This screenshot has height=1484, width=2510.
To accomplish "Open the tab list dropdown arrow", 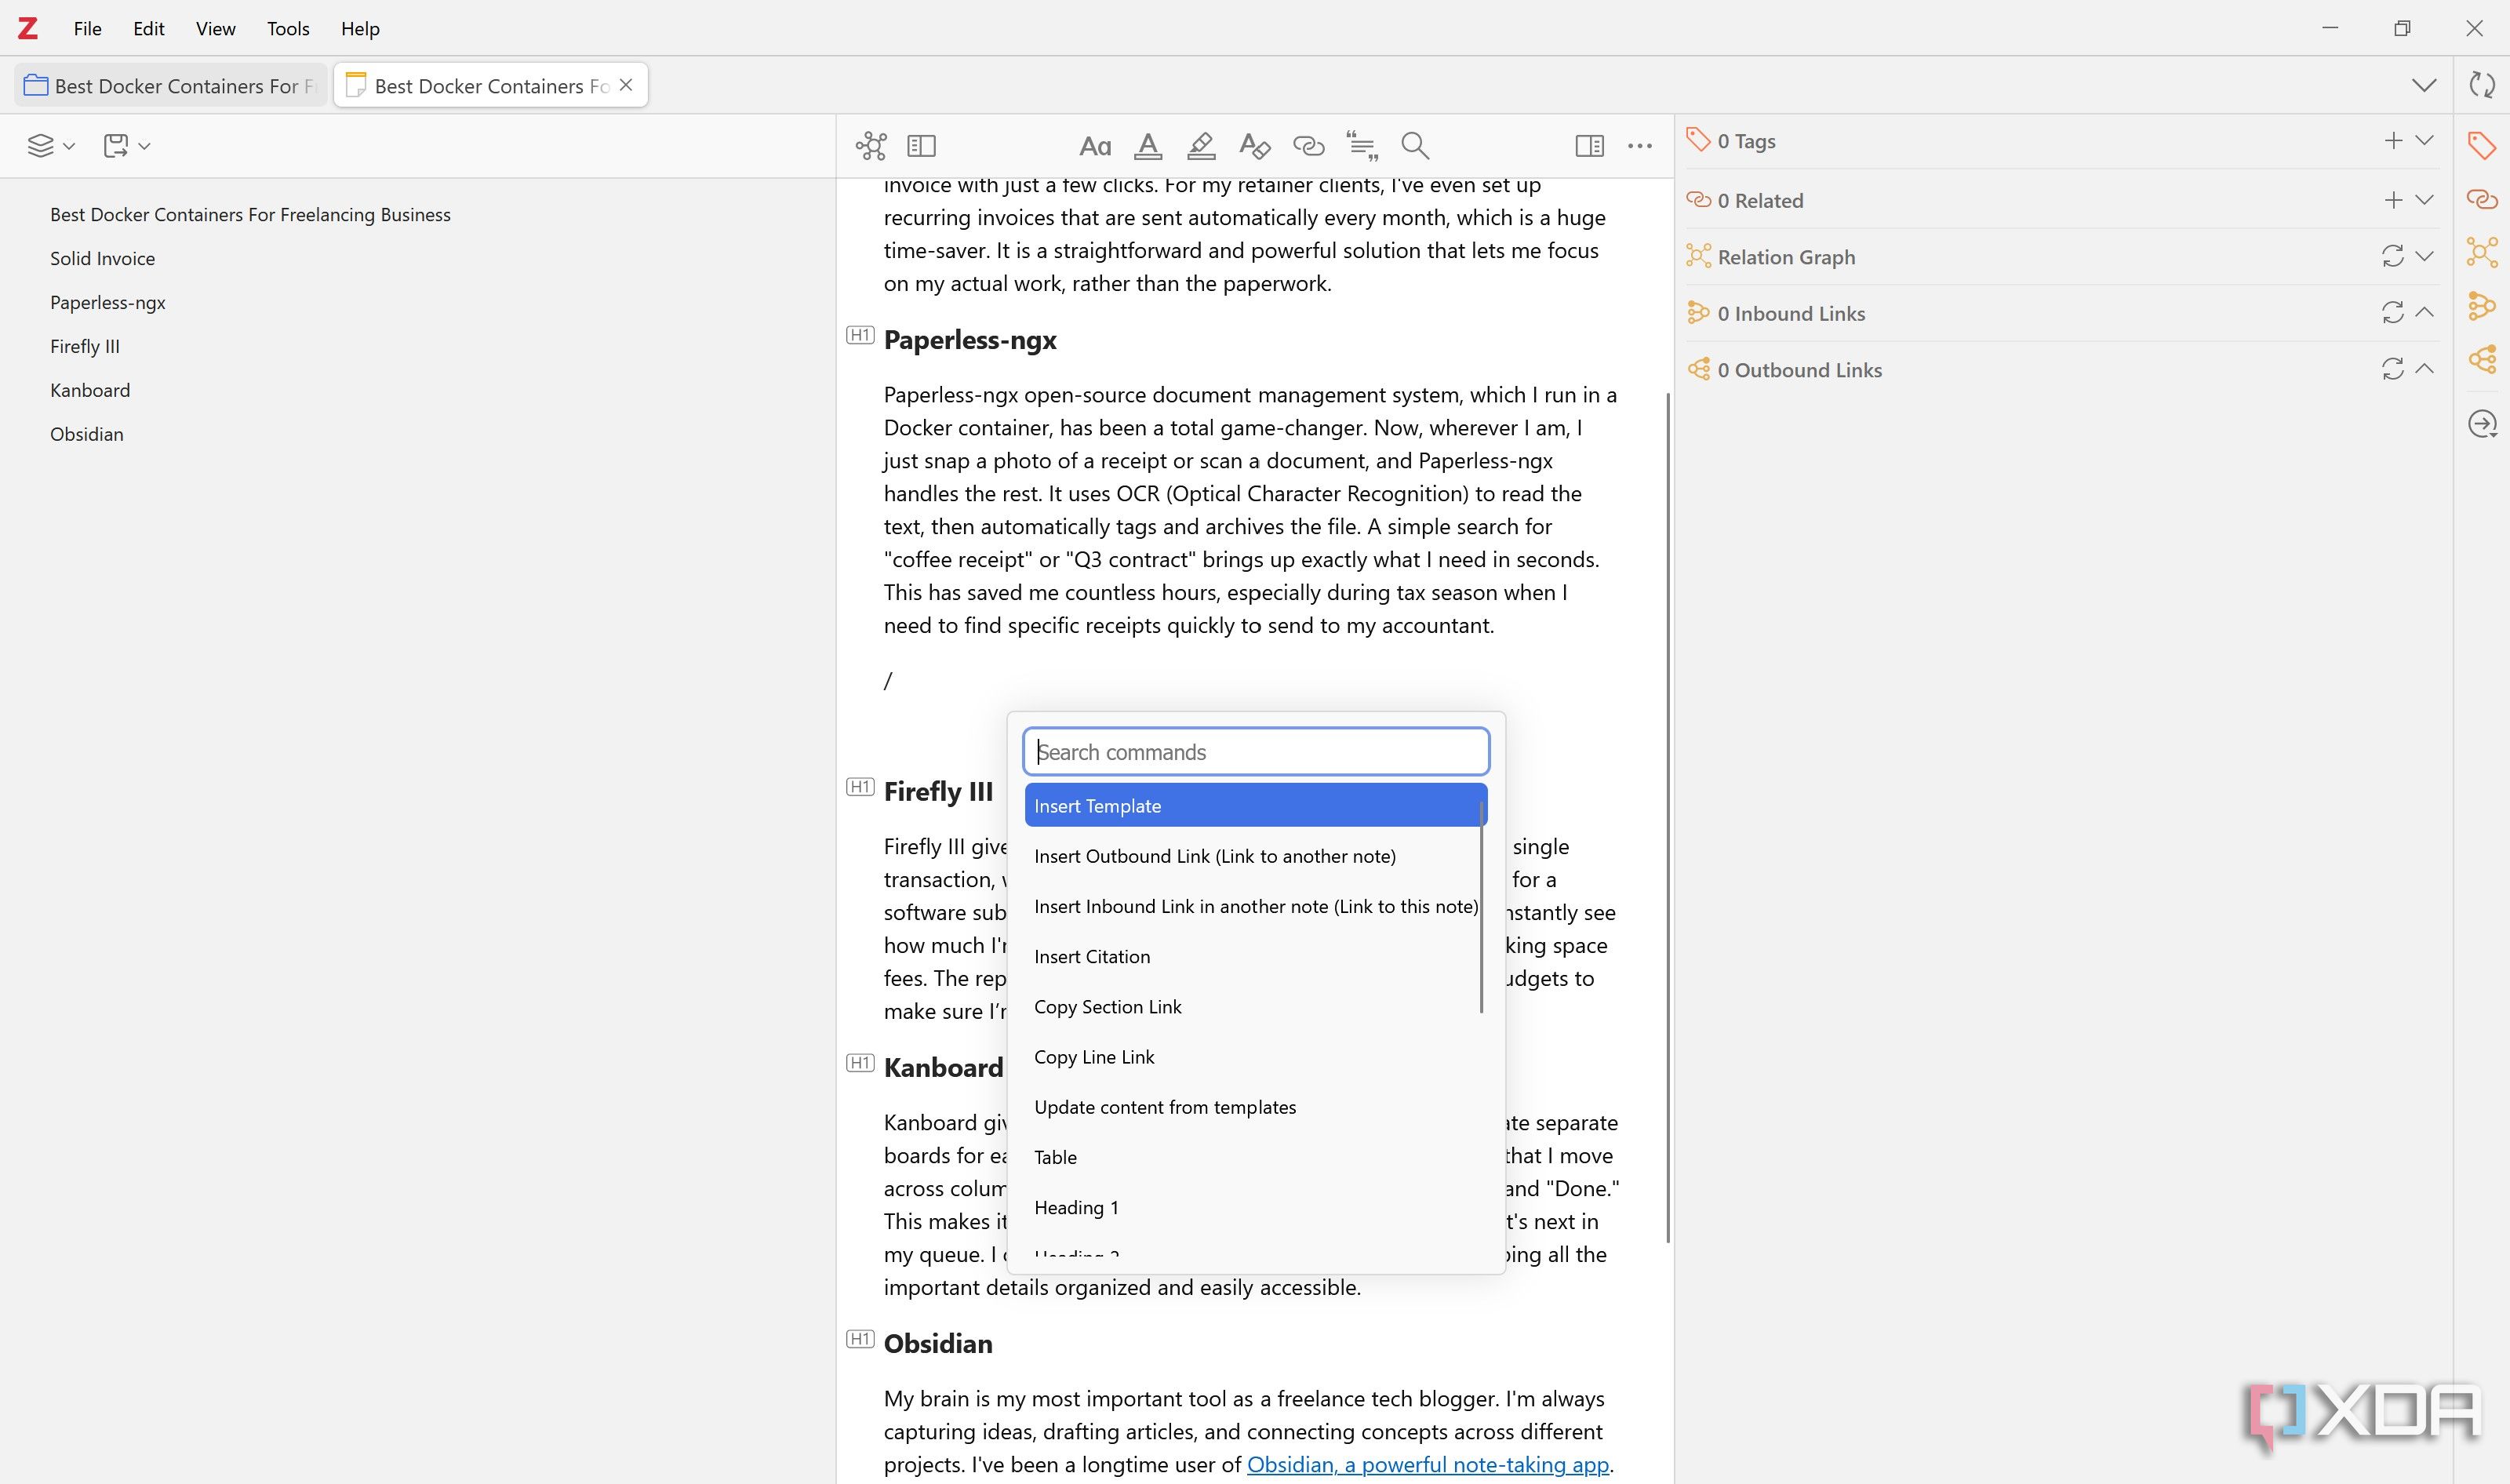I will tap(2424, 85).
